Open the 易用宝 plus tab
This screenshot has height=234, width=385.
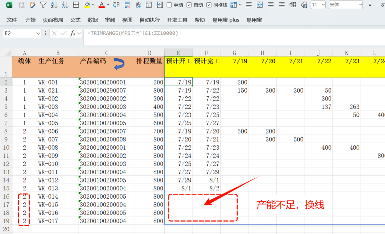click(226, 20)
